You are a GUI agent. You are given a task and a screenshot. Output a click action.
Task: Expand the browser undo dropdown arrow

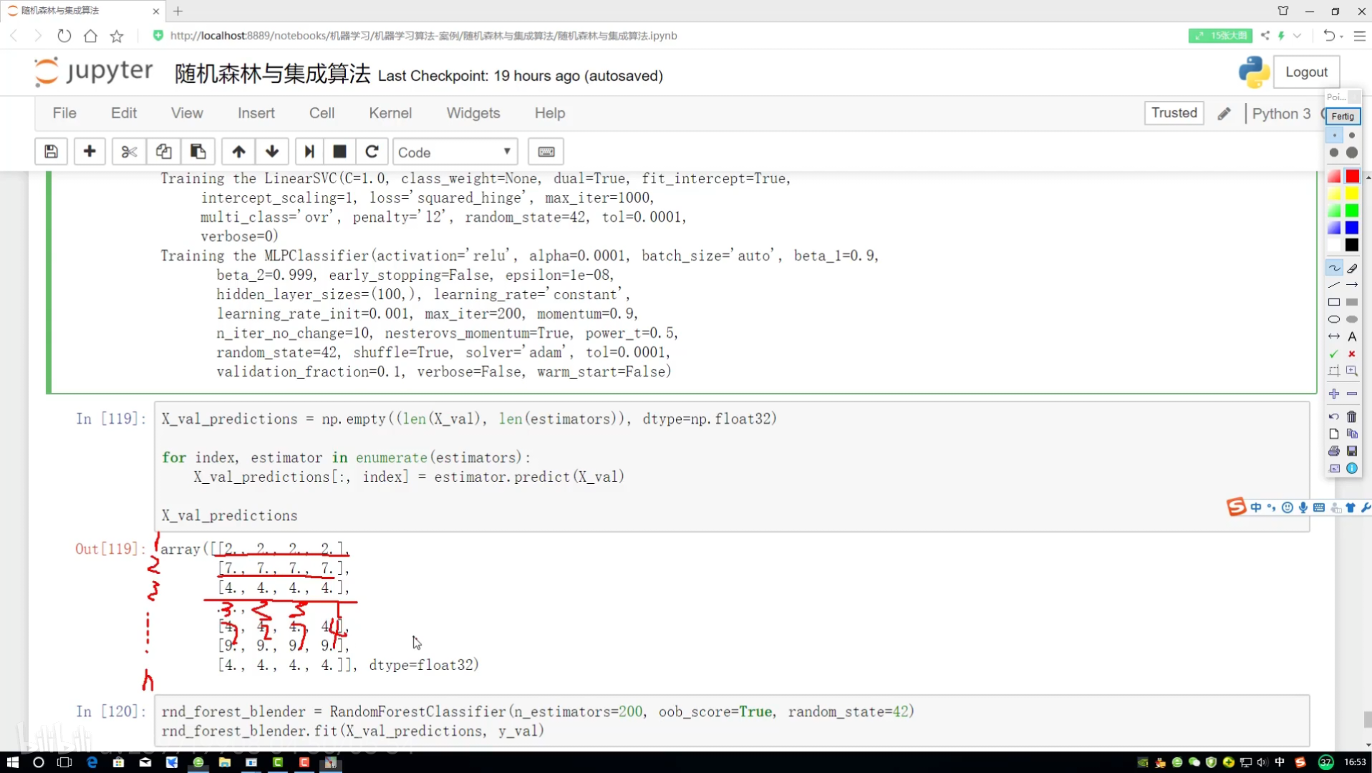pyautogui.click(x=1341, y=36)
